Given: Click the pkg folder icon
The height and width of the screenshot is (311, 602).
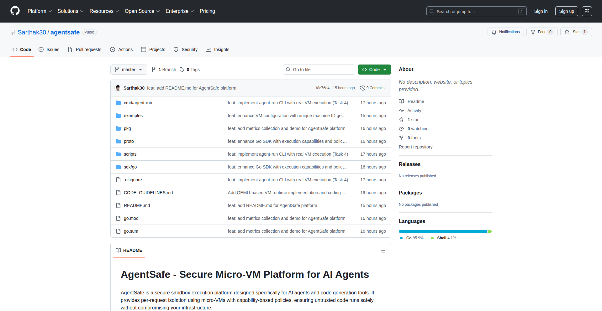Looking at the screenshot, I should (x=118, y=128).
